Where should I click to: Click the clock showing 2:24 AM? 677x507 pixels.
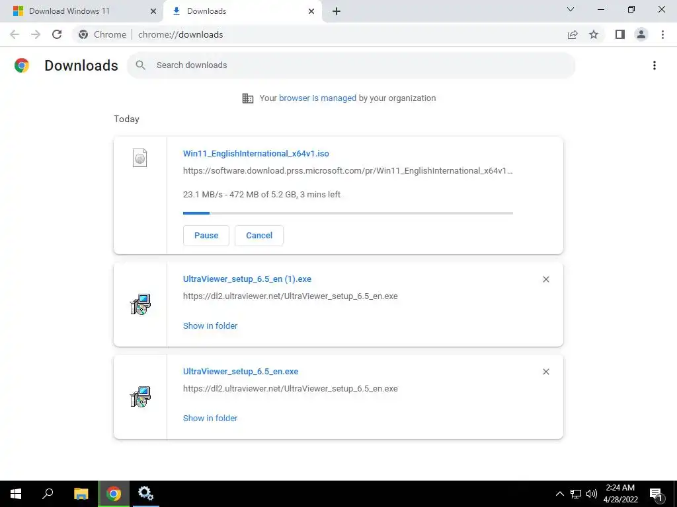[620, 488]
